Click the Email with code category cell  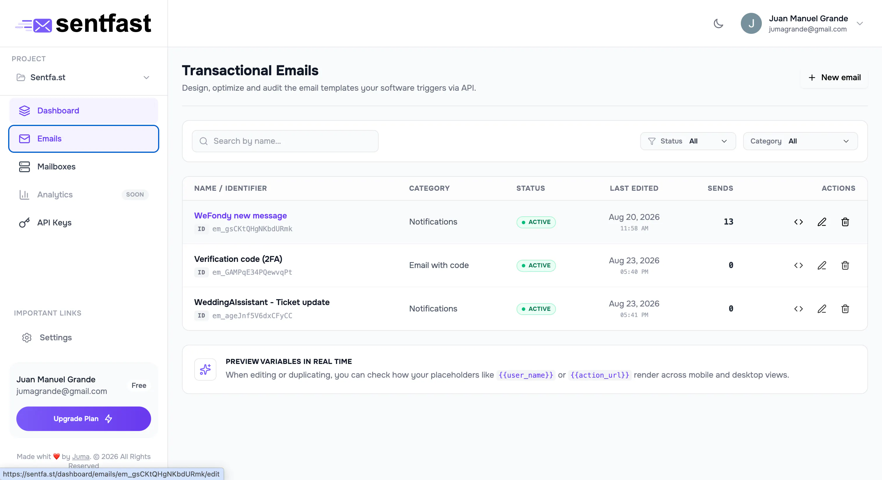439,265
